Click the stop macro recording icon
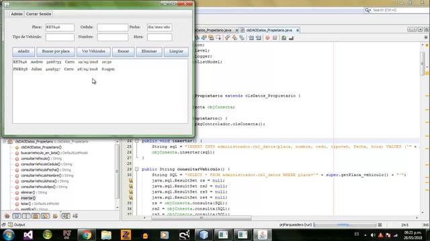The width and height of the screenshot is (430, 241). (275, 38)
